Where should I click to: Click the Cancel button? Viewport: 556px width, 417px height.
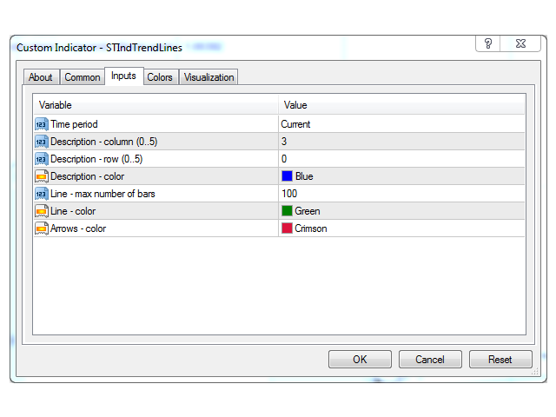(430, 359)
